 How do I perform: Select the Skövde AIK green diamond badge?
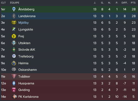(x=14, y=50)
